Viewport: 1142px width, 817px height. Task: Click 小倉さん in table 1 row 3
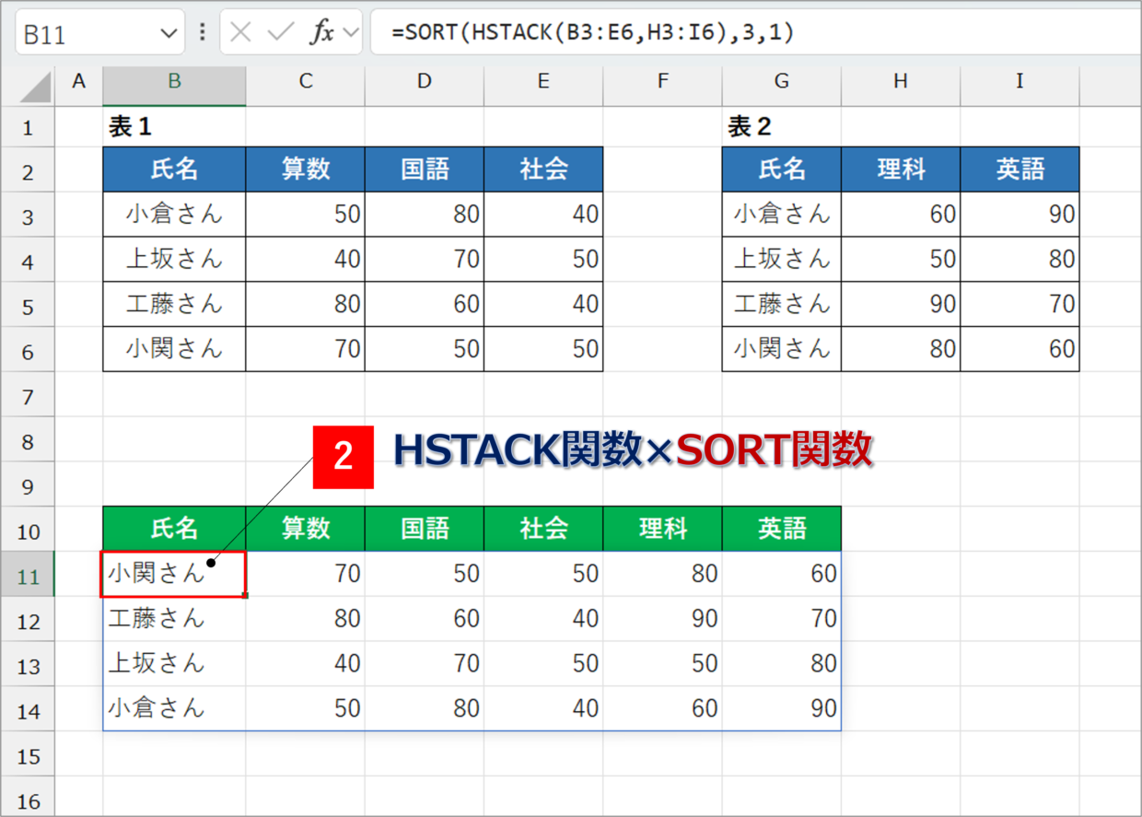click(x=174, y=215)
